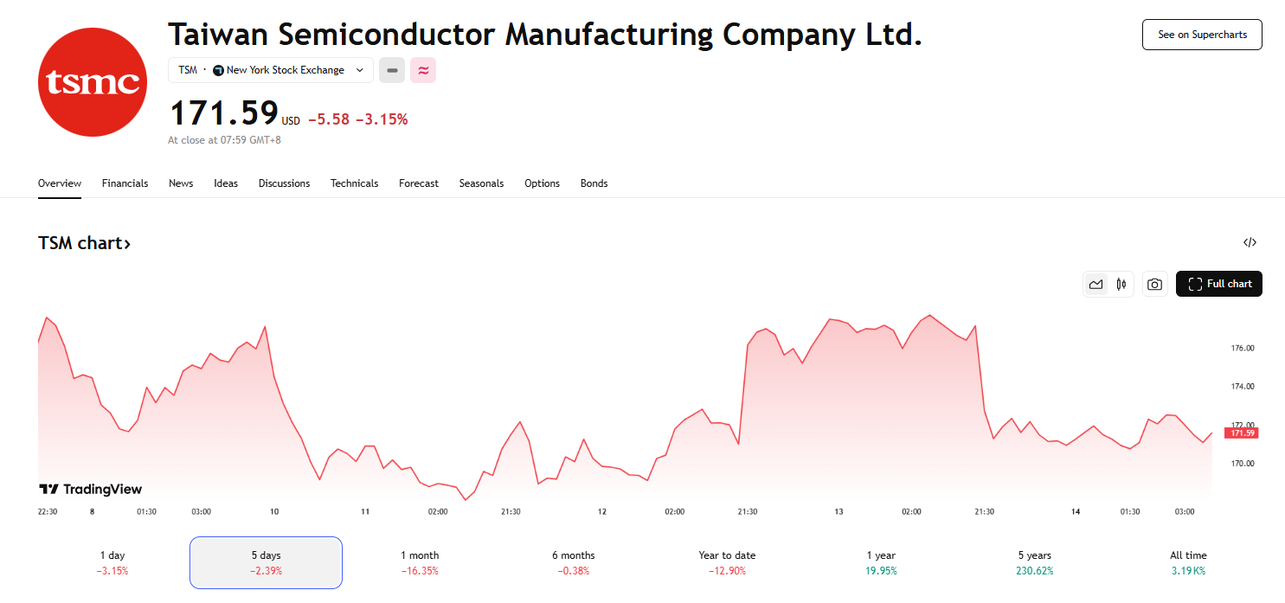
Task: Switch chart to candlestick style
Action: (x=1121, y=284)
